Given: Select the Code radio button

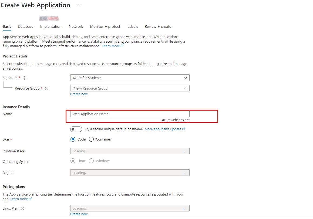Looking at the screenshot, I should [x=73, y=139].
